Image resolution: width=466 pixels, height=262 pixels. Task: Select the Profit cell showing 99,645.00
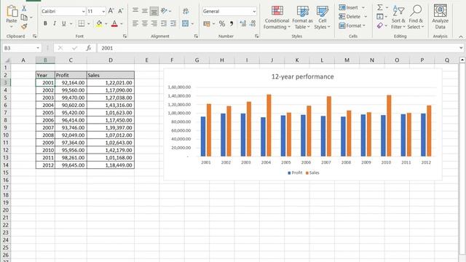(x=71, y=165)
